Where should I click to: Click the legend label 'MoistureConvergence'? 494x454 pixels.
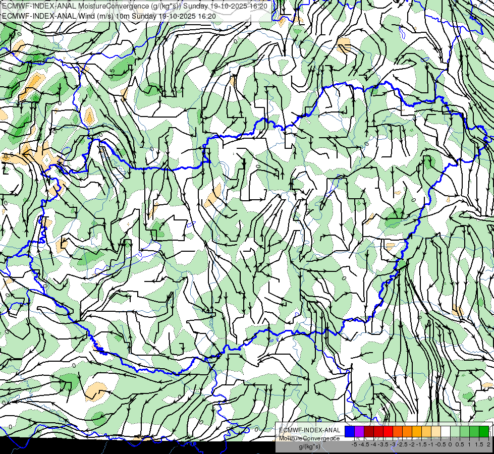click(309, 438)
